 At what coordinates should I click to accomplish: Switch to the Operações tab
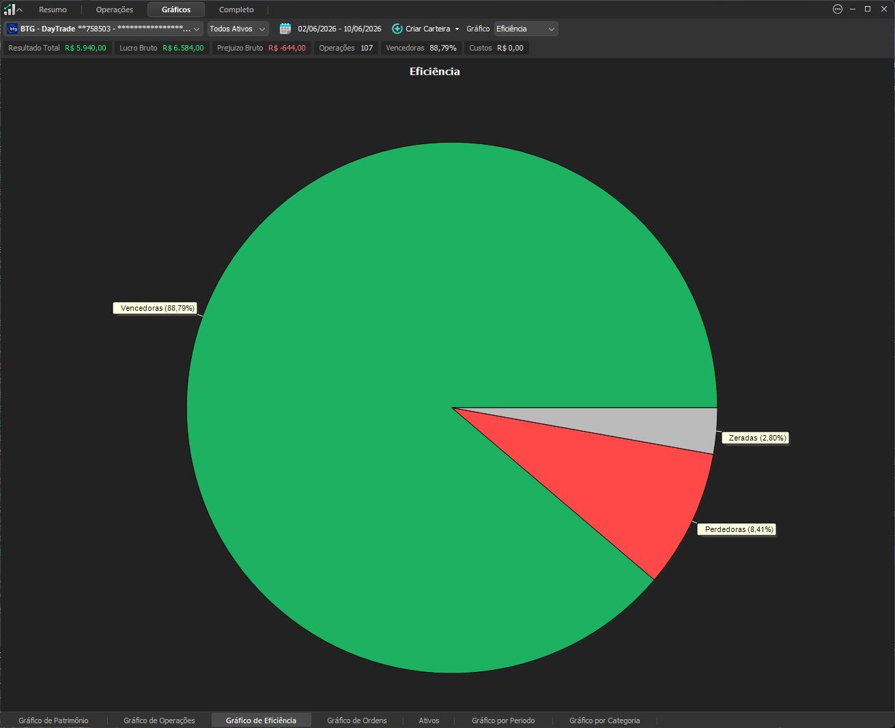tap(115, 10)
